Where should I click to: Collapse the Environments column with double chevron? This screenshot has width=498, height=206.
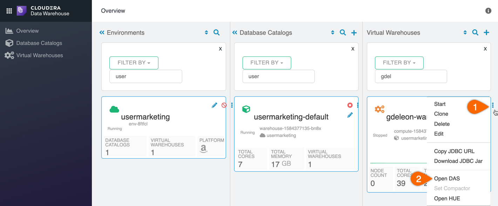[102, 33]
